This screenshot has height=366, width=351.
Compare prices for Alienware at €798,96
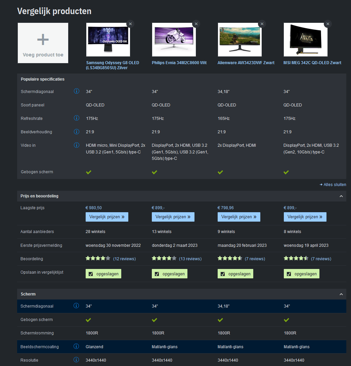click(239, 217)
